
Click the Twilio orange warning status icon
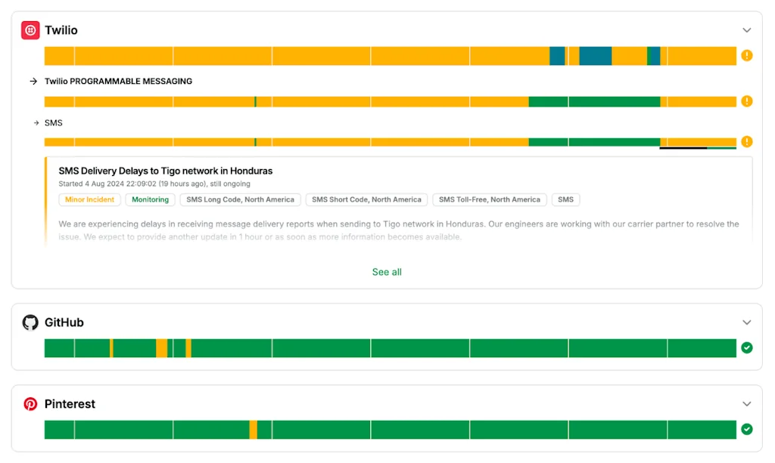point(747,55)
